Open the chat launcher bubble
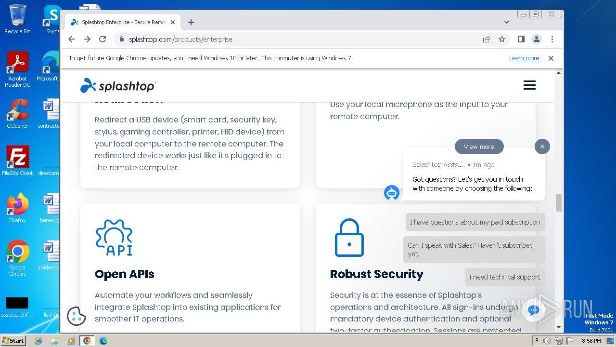The image size is (616, 347). [533, 310]
